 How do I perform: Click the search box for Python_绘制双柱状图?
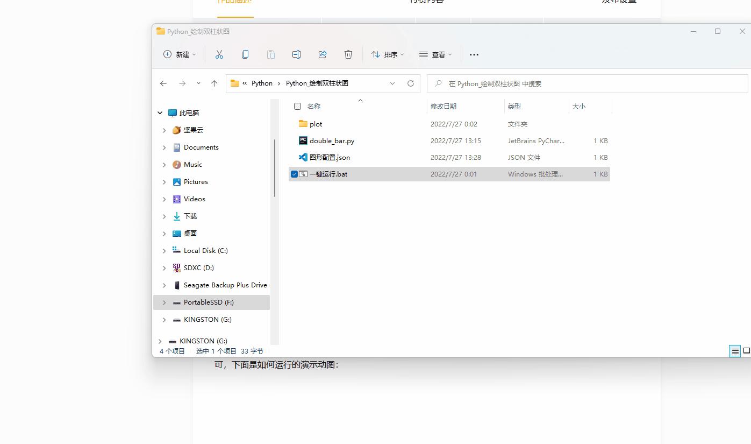pos(588,83)
